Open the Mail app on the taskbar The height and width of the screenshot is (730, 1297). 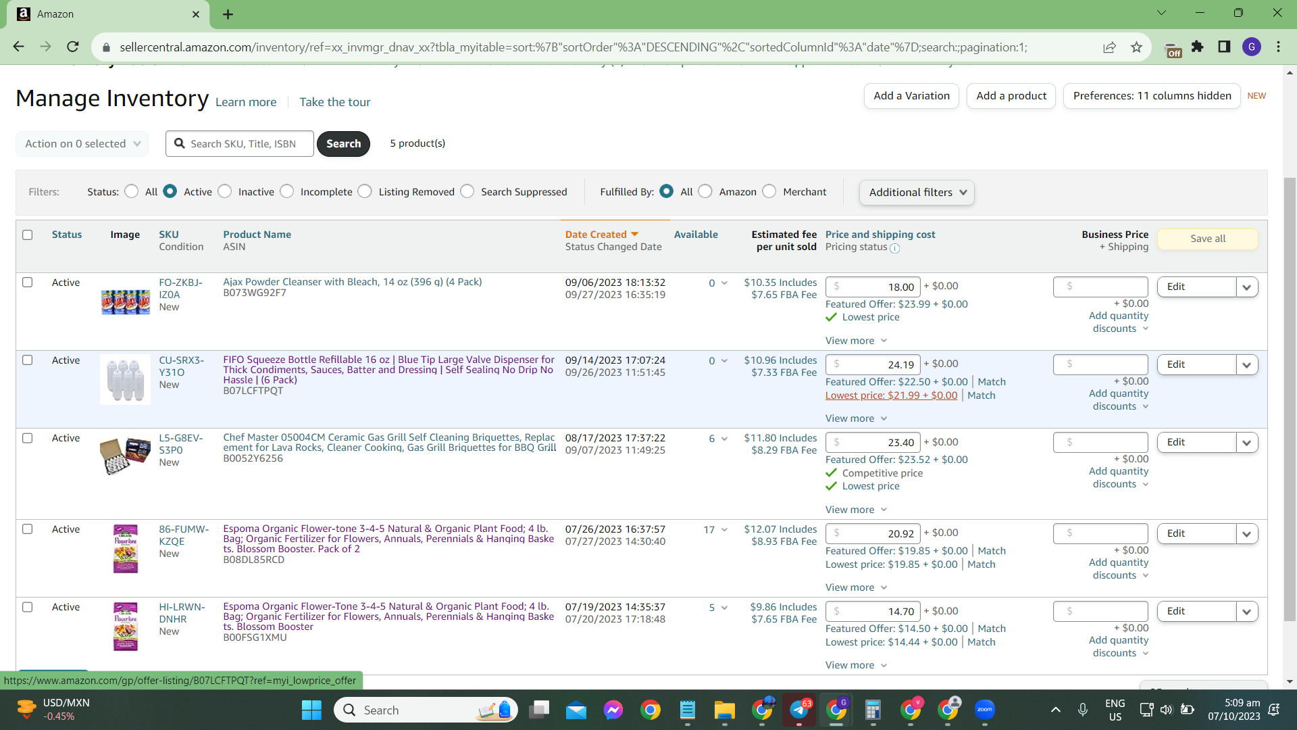tap(576, 710)
